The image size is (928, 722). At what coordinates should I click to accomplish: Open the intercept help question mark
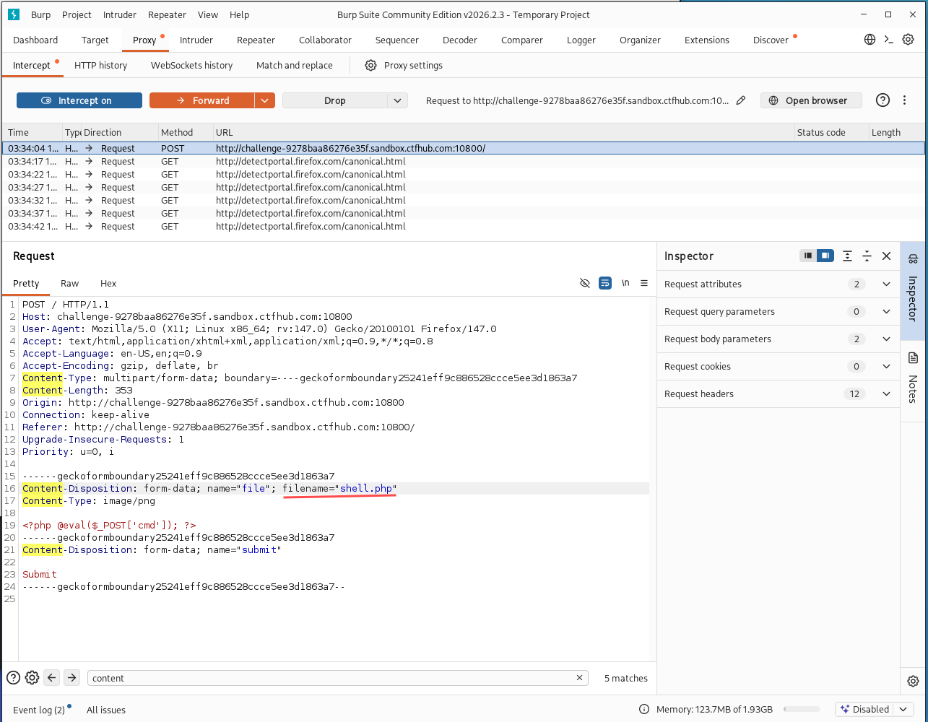point(883,100)
